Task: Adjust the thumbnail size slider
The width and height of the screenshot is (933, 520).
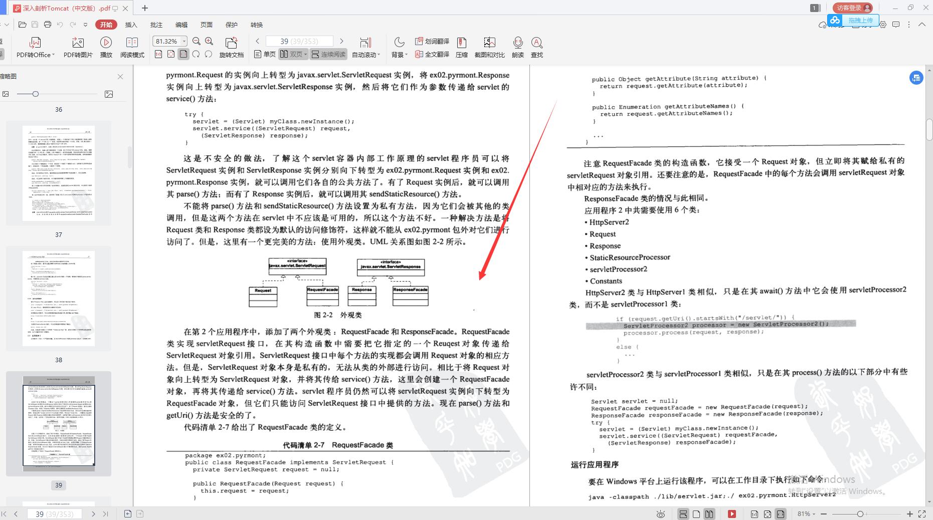Action: pyautogui.click(x=35, y=94)
